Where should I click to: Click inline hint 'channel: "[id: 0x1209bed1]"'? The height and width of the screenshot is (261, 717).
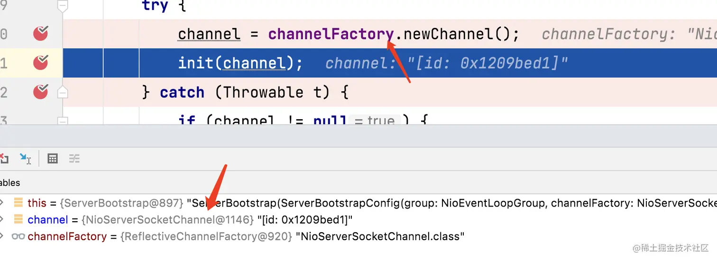tap(447, 63)
